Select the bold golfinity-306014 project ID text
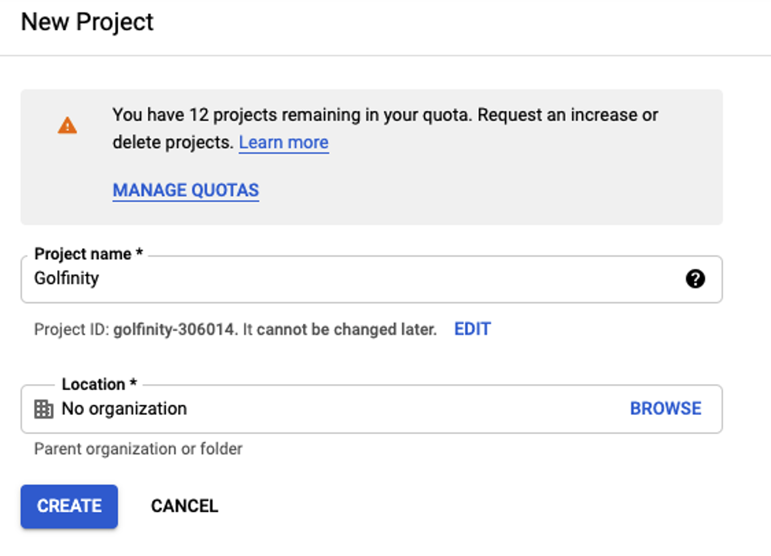 point(174,329)
